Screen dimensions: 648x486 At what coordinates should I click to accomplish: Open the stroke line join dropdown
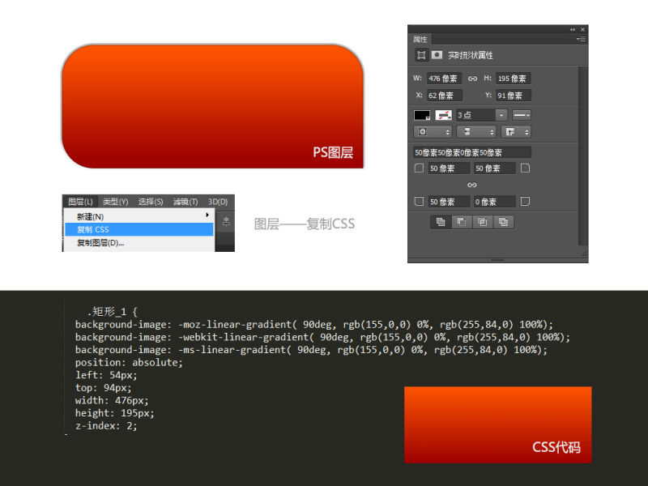pyautogui.click(x=516, y=132)
